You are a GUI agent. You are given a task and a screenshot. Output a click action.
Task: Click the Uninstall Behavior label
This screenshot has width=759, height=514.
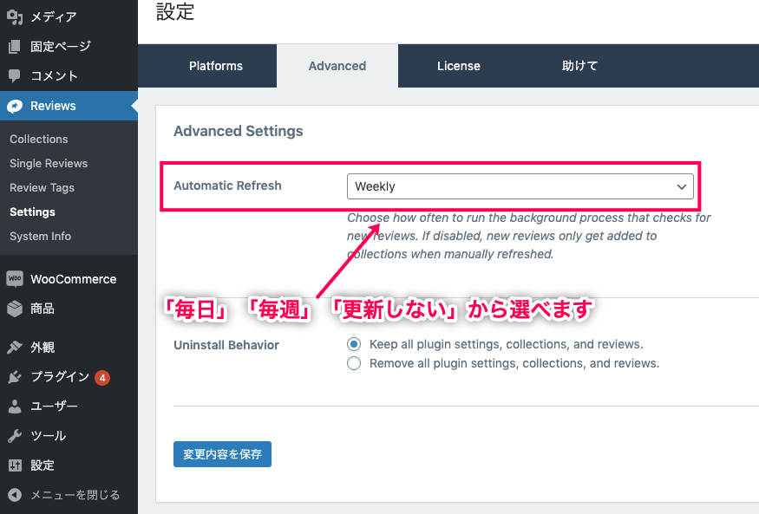[x=226, y=345]
